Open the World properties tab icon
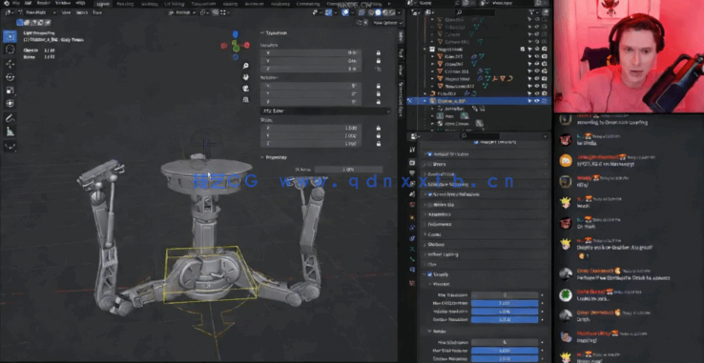Image resolution: width=704 pixels, height=363 pixels. (x=412, y=205)
